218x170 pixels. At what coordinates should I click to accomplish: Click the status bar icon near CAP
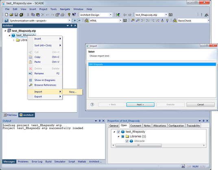[183, 166]
